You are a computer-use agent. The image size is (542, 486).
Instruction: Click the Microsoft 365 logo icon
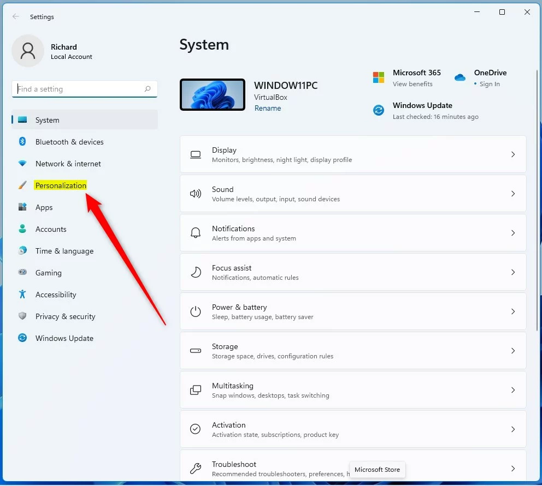coord(378,77)
